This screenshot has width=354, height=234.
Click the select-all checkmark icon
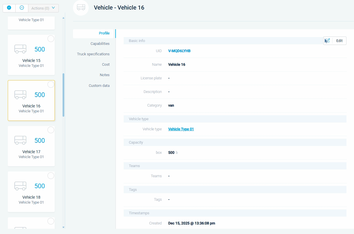coord(9,8)
